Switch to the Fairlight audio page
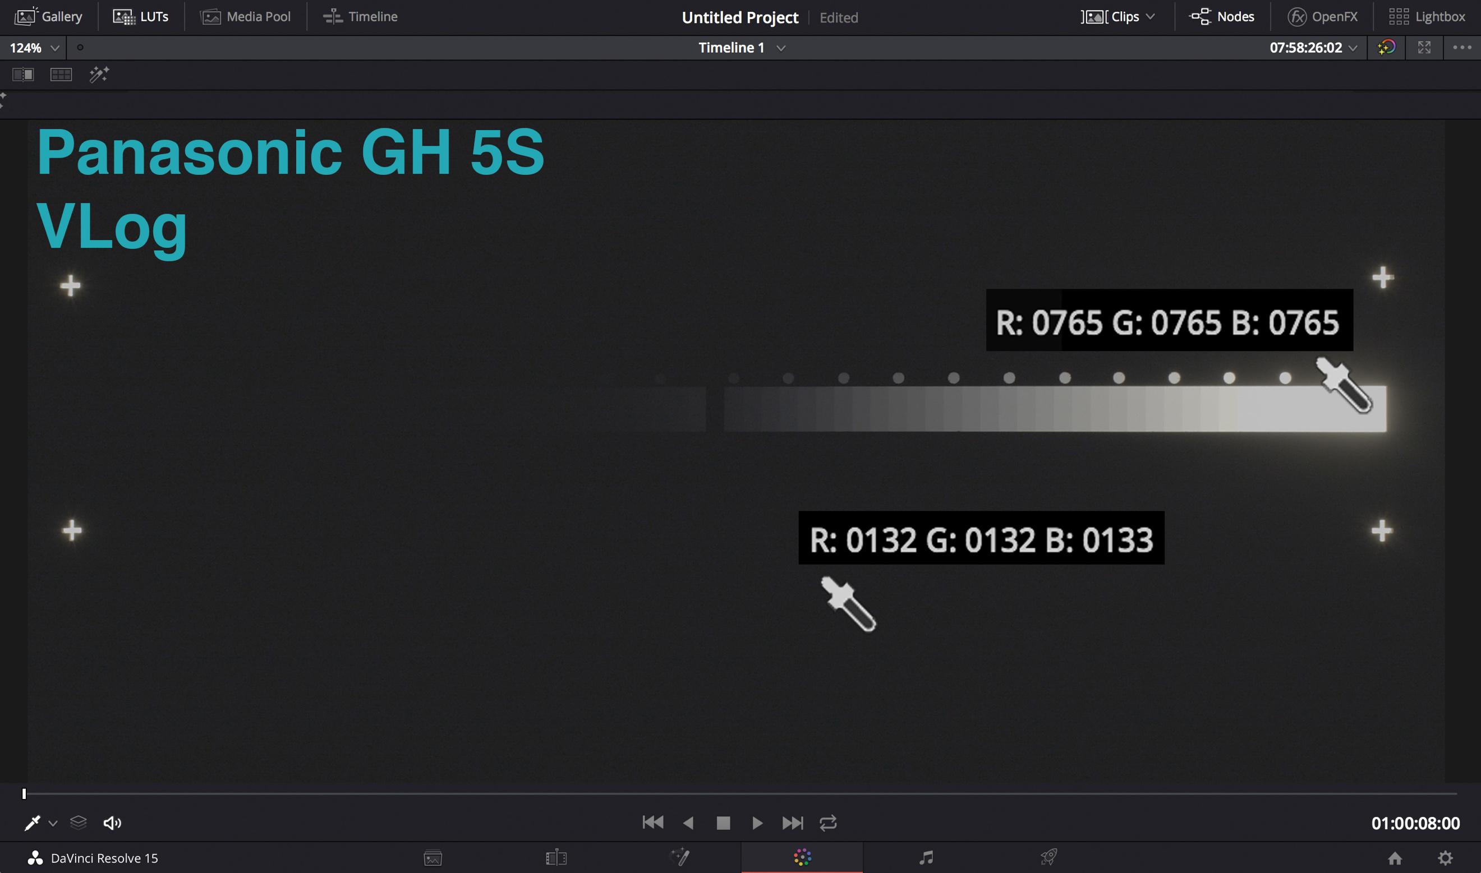 [926, 857]
